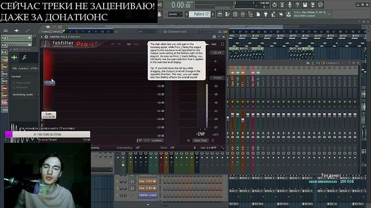Viewport: 371px width, 208px height.
Task: Select the FabFilte..x level channel button
Action: pyautogui.click(x=148, y=195)
